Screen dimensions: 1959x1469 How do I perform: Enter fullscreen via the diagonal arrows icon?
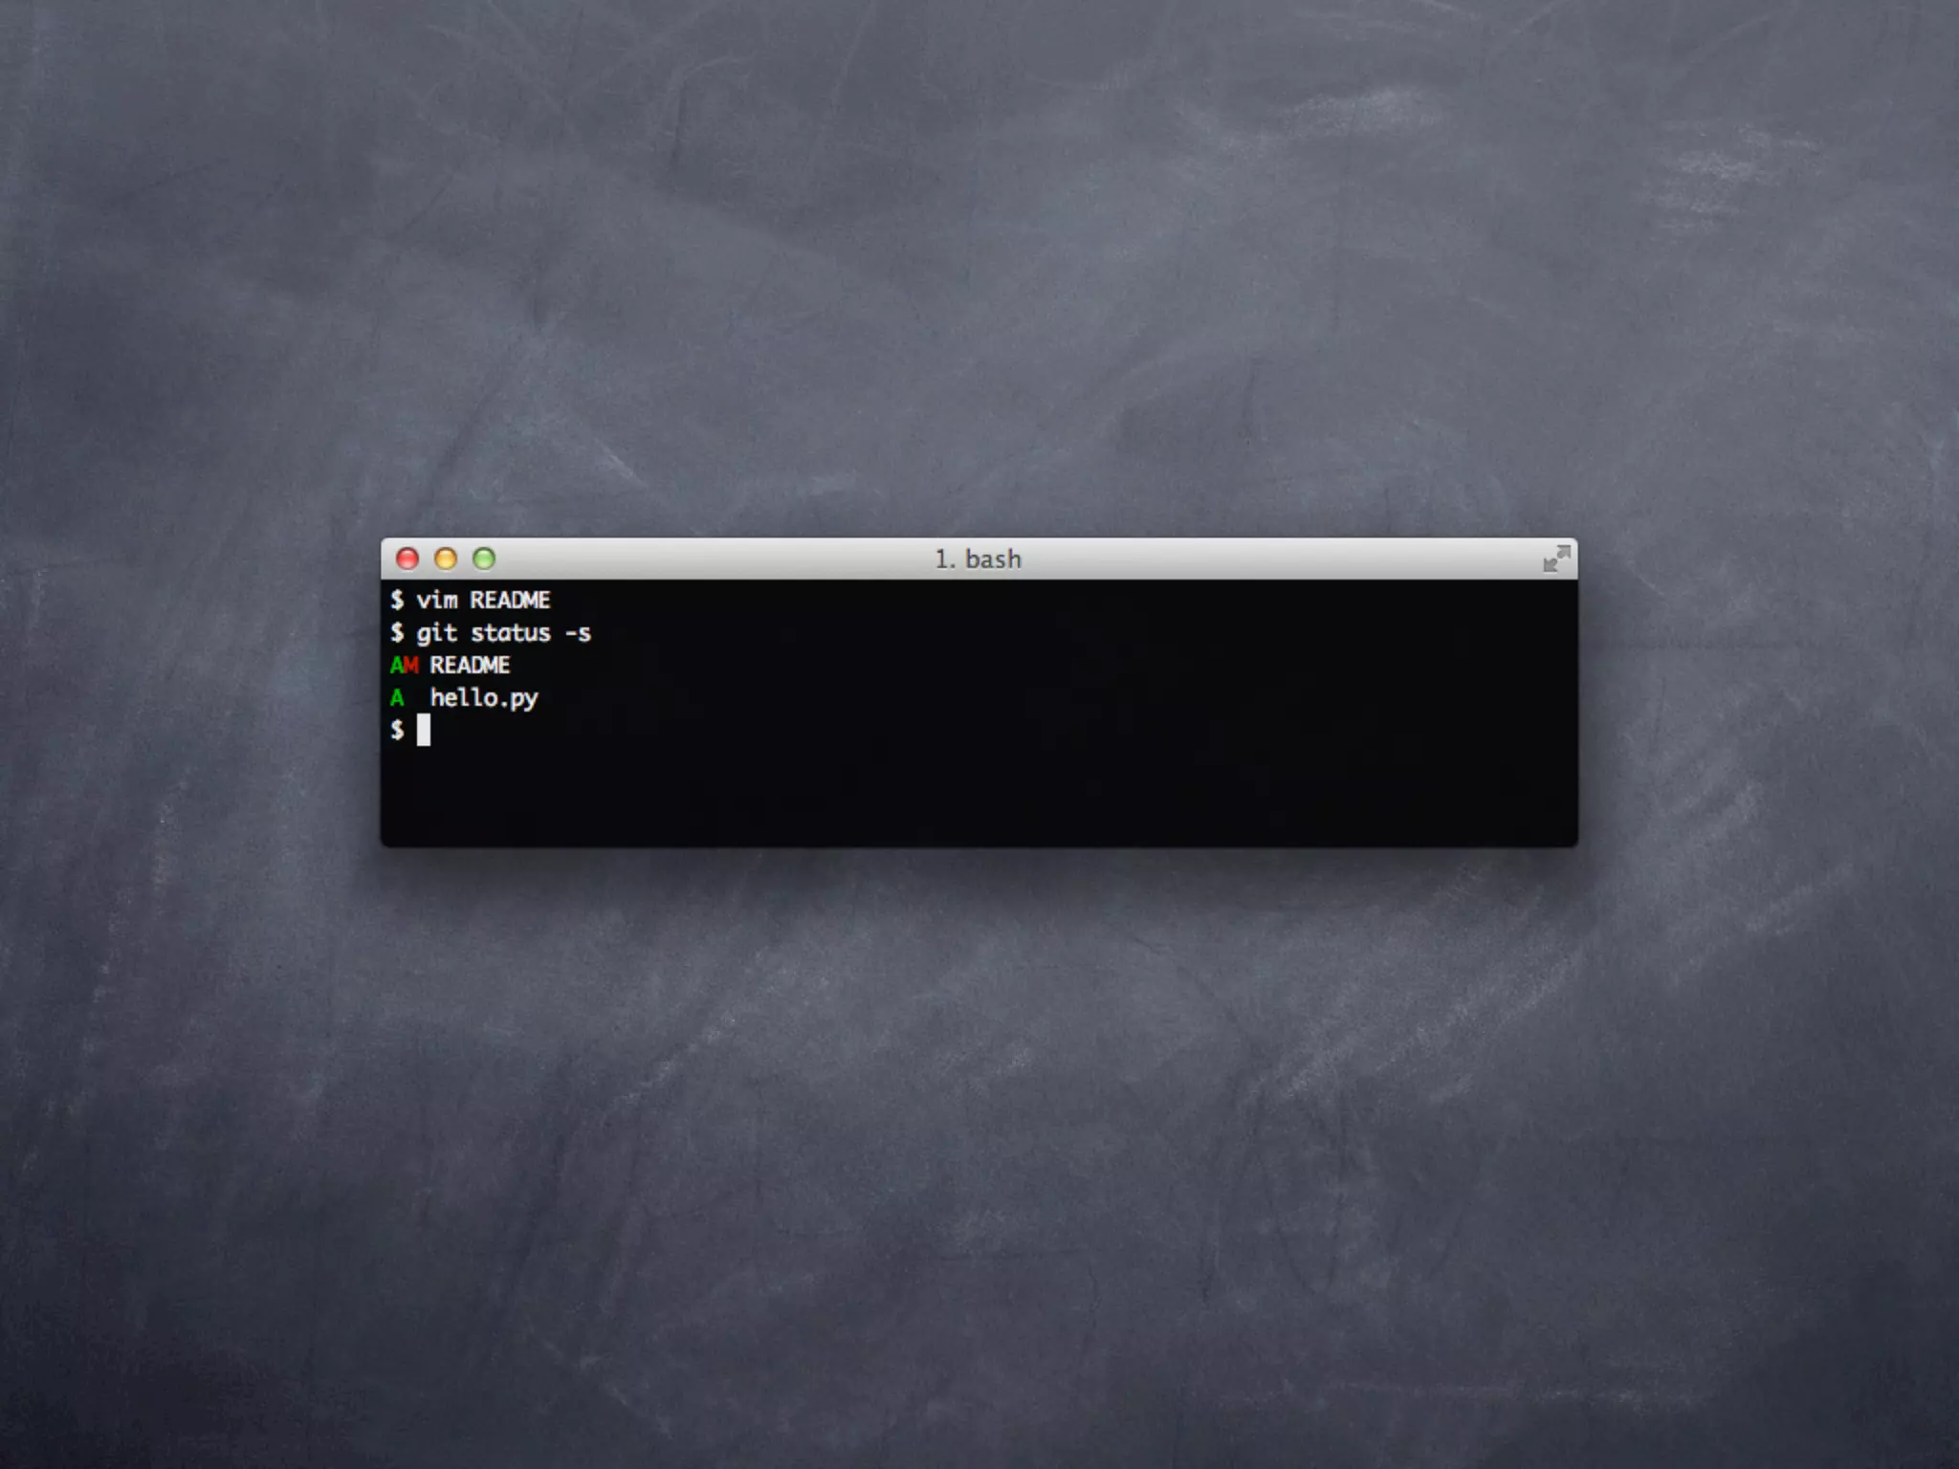(x=1556, y=559)
